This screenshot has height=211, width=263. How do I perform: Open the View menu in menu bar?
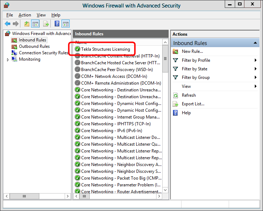pos(41,15)
